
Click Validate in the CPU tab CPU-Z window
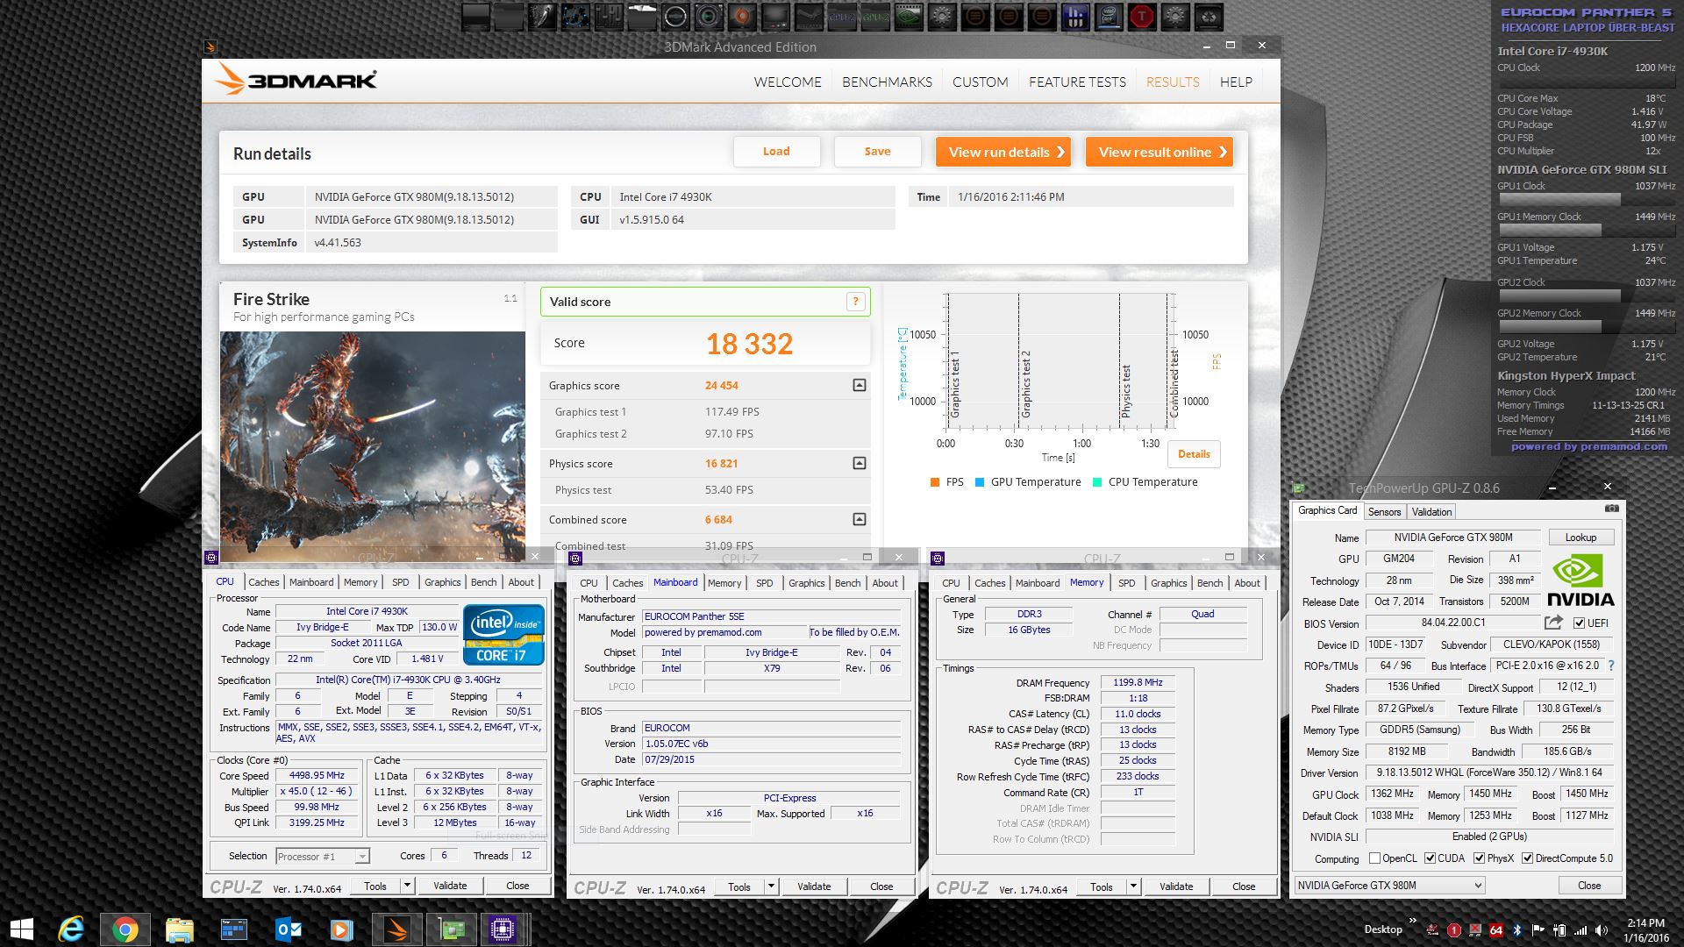[450, 886]
